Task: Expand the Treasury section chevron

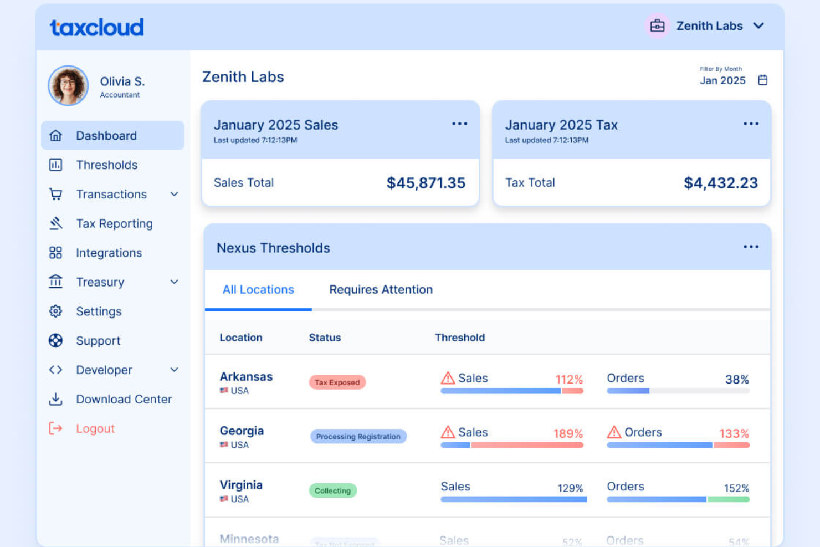Action: [175, 282]
